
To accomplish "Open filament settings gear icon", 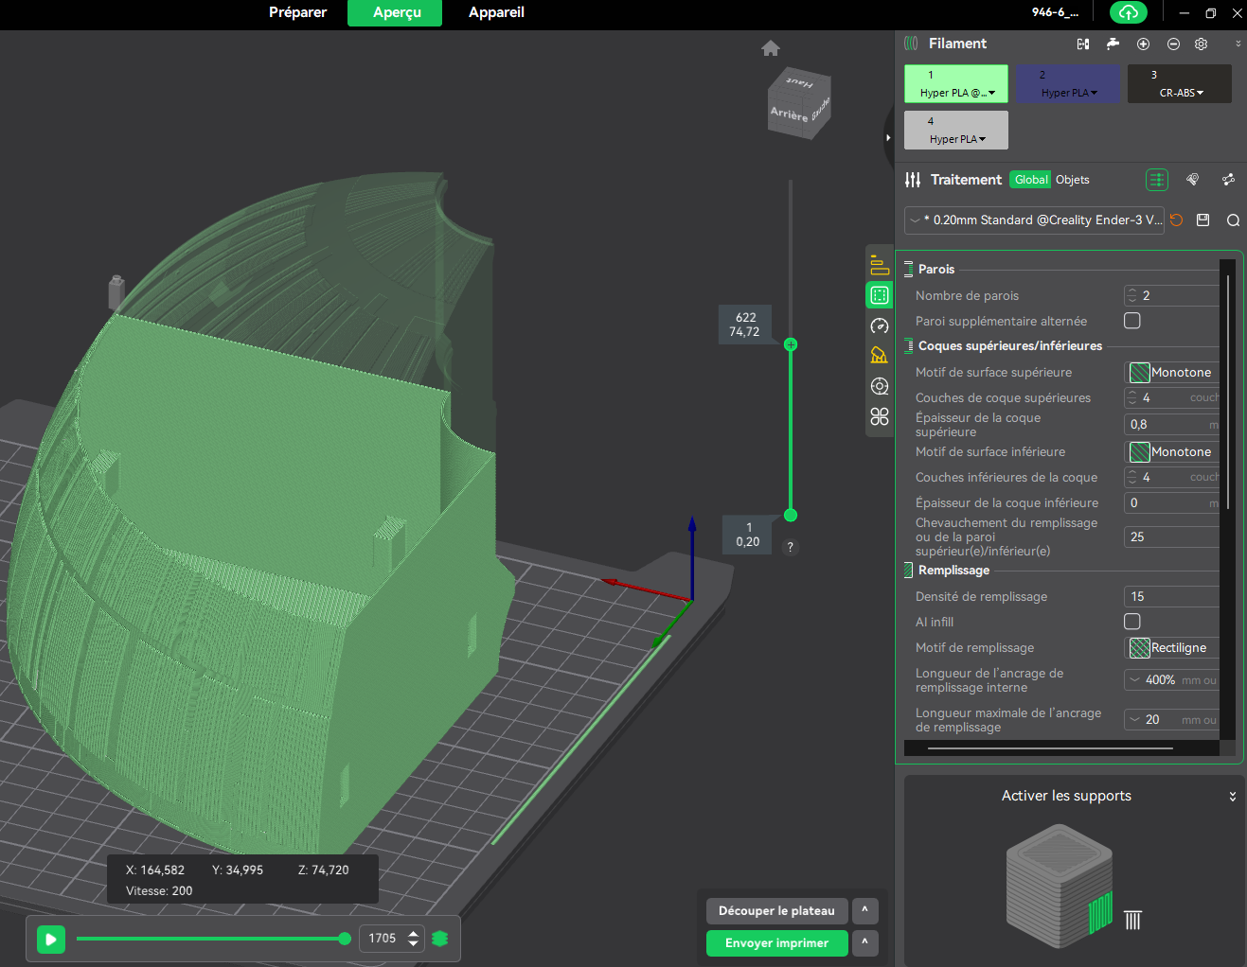I will point(1201,44).
